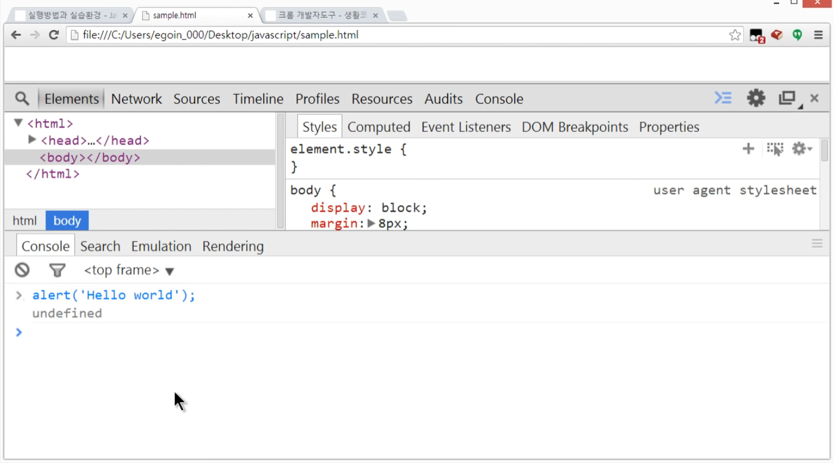The image size is (835, 463).
Task: Open the Network panel
Action: click(136, 98)
